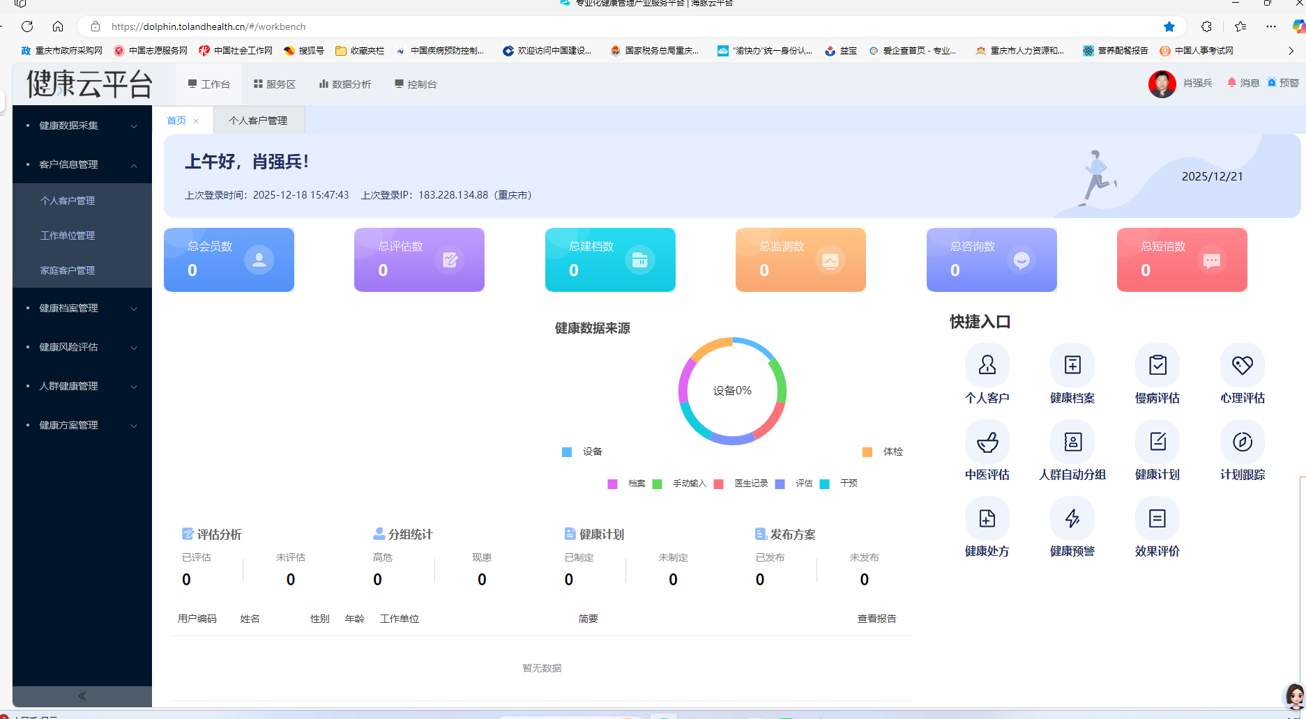Click the 健康处方 shortcut icon

pyautogui.click(x=987, y=518)
